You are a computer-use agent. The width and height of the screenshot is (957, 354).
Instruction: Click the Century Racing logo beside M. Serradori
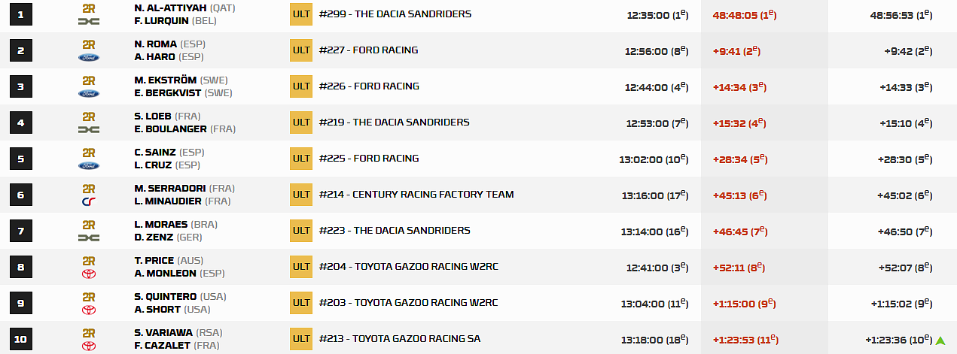pos(89,201)
